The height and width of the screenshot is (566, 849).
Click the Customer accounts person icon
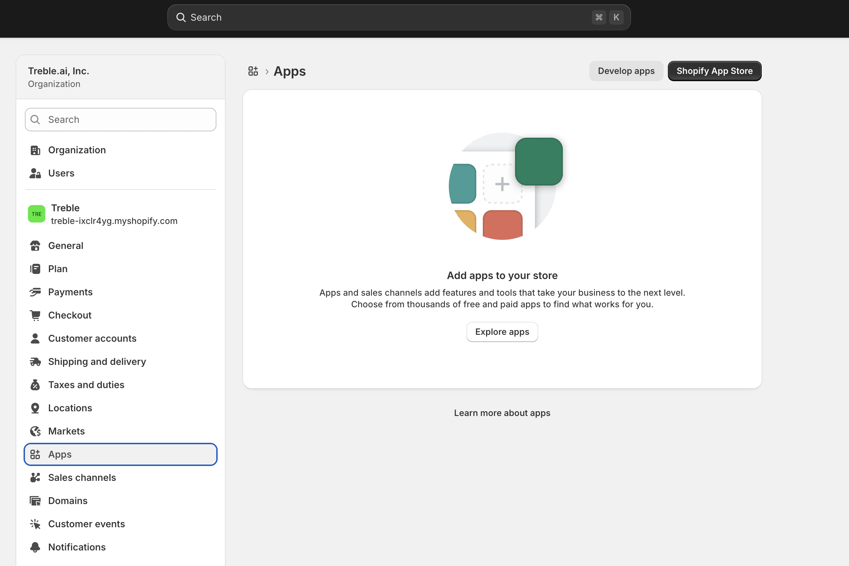[35, 338]
